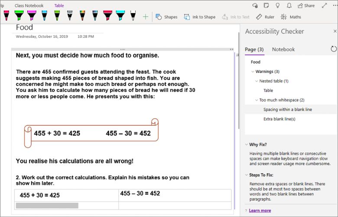Select the galaxy ink pen

(x=95, y=16)
